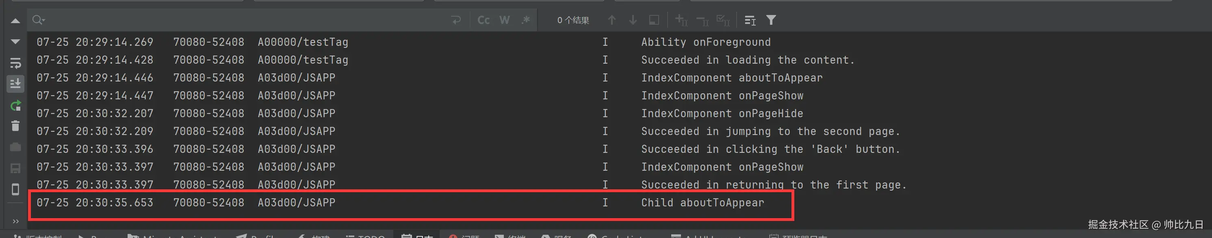Go to previous search occurrence arrow
The height and width of the screenshot is (238, 1212).
click(x=611, y=20)
